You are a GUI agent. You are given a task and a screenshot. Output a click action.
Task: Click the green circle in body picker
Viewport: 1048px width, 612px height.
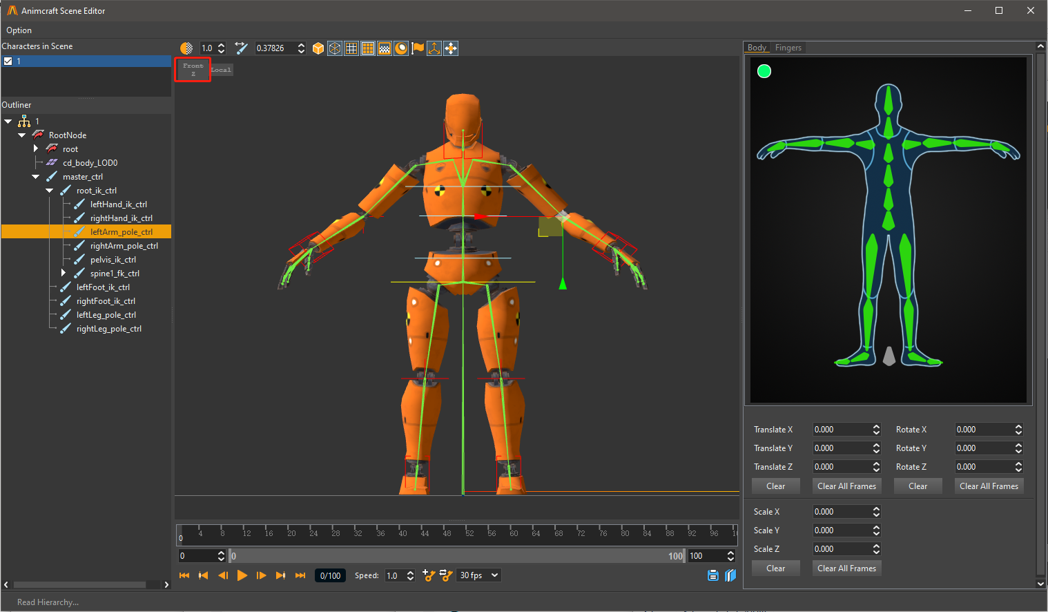coord(764,71)
